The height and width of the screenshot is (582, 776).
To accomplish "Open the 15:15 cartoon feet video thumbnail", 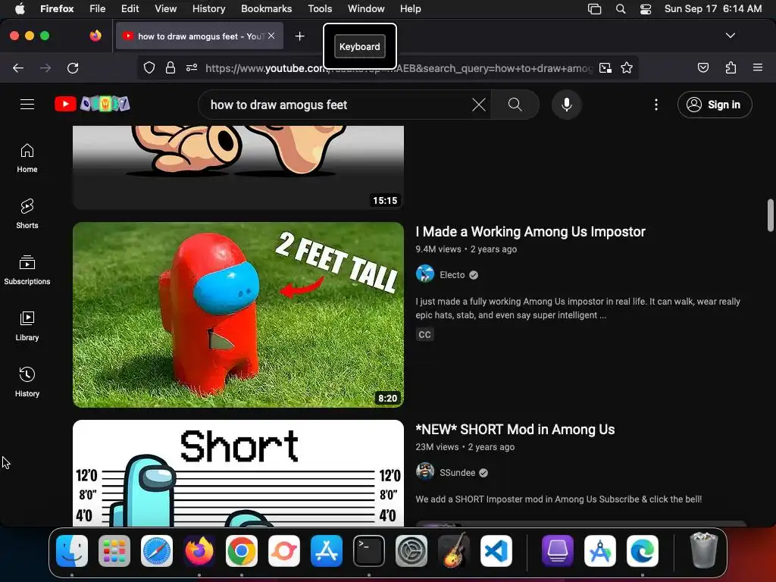I will pyautogui.click(x=238, y=167).
